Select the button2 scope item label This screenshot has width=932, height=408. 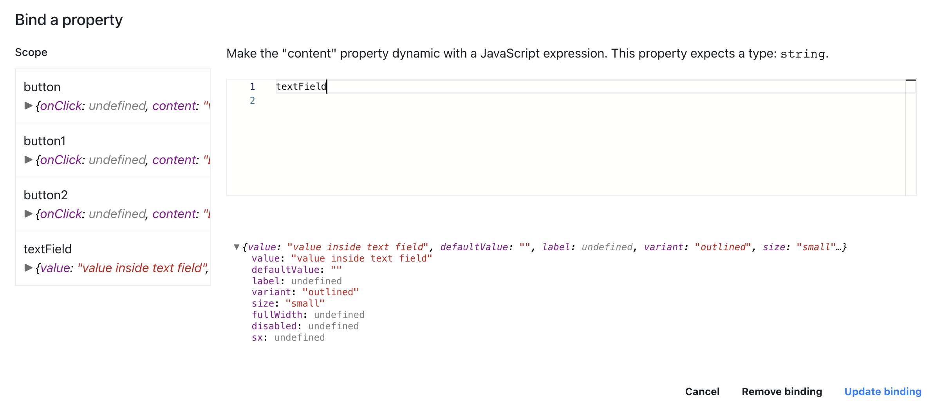pyautogui.click(x=46, y=195)
